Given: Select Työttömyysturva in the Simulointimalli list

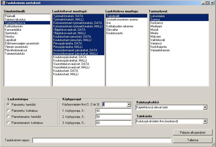Looking at the screenshot, I should [x=27, y=23].
